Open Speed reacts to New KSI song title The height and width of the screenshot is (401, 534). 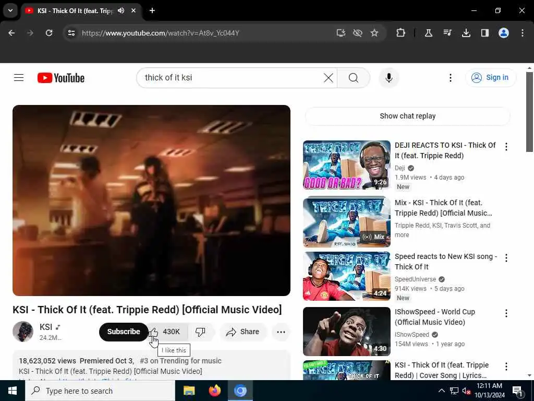tap(446, 262)
